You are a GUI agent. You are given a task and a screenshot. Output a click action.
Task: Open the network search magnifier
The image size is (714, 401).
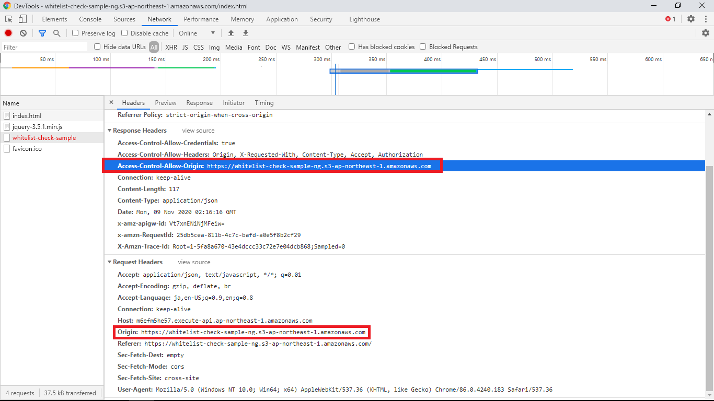(x=56, y=33)
